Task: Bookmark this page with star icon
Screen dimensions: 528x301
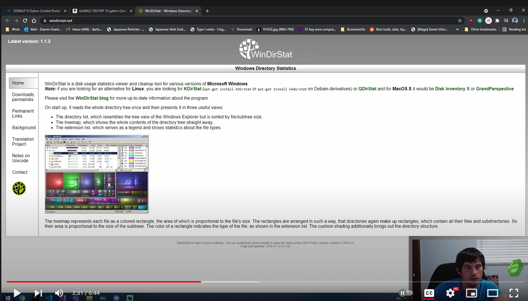Action: point(460,21)
